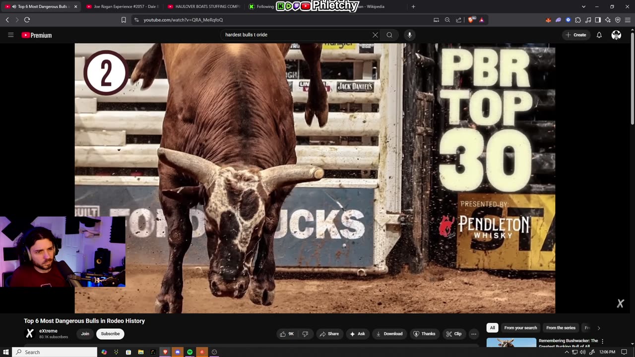Open the YouTube guide hamburger menu
635x357 pixels.
pos(10,35)
